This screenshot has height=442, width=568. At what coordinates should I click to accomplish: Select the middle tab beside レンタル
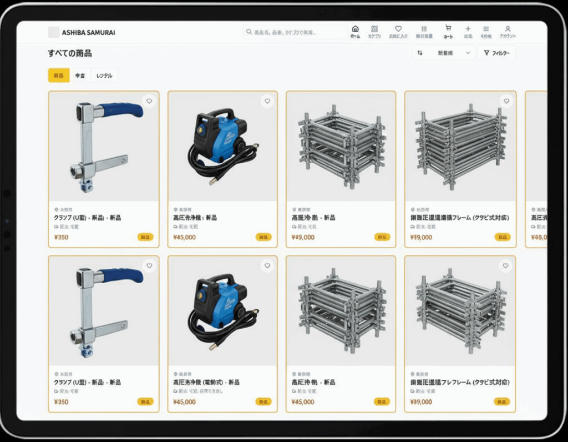point(80,76)
